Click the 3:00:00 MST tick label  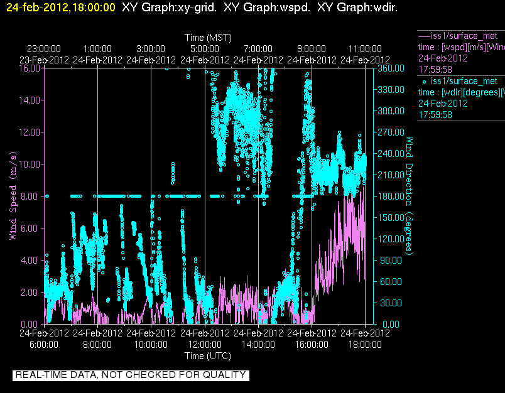[x=151, y=49]
